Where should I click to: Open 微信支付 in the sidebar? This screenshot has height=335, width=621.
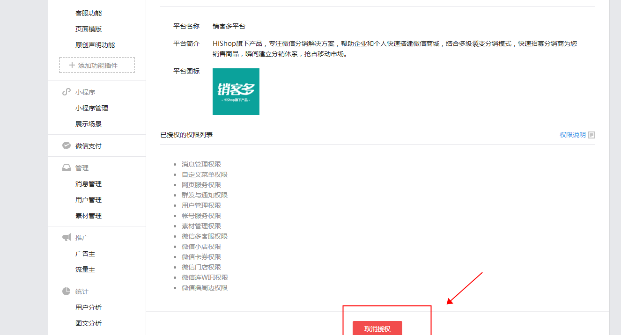tap(89, 146)
